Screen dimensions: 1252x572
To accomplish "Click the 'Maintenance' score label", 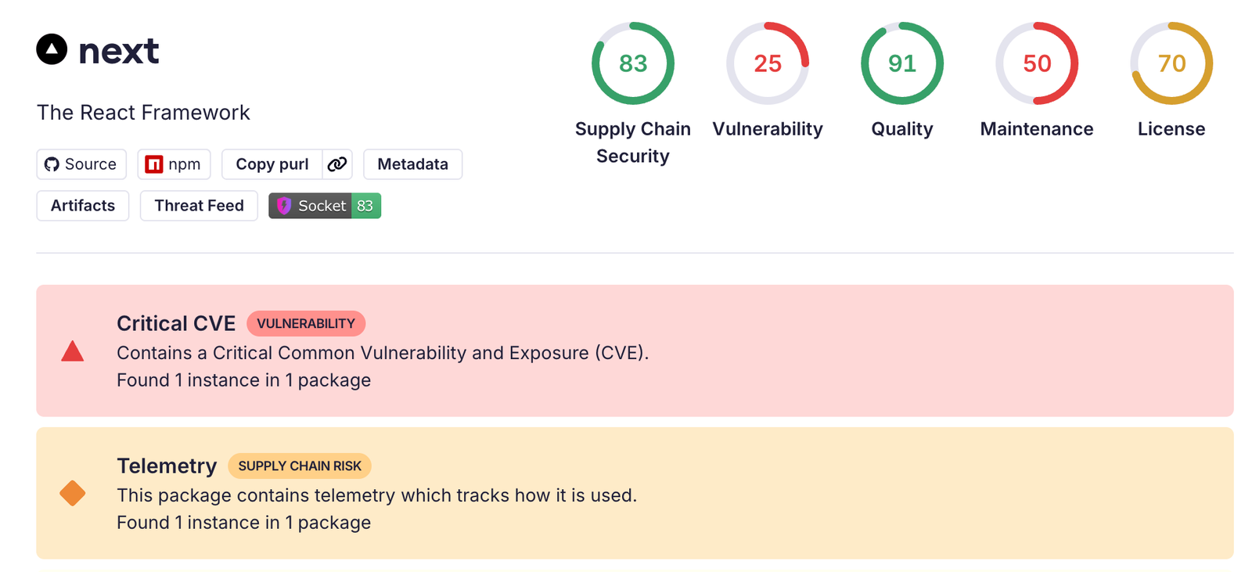I will coord(1037,129).
